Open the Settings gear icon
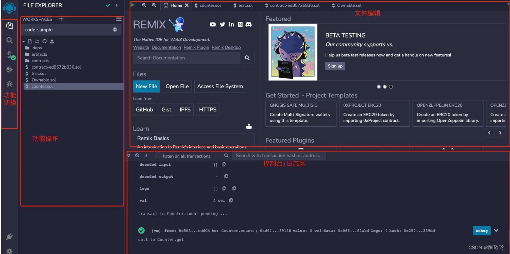 coord(10,251)
